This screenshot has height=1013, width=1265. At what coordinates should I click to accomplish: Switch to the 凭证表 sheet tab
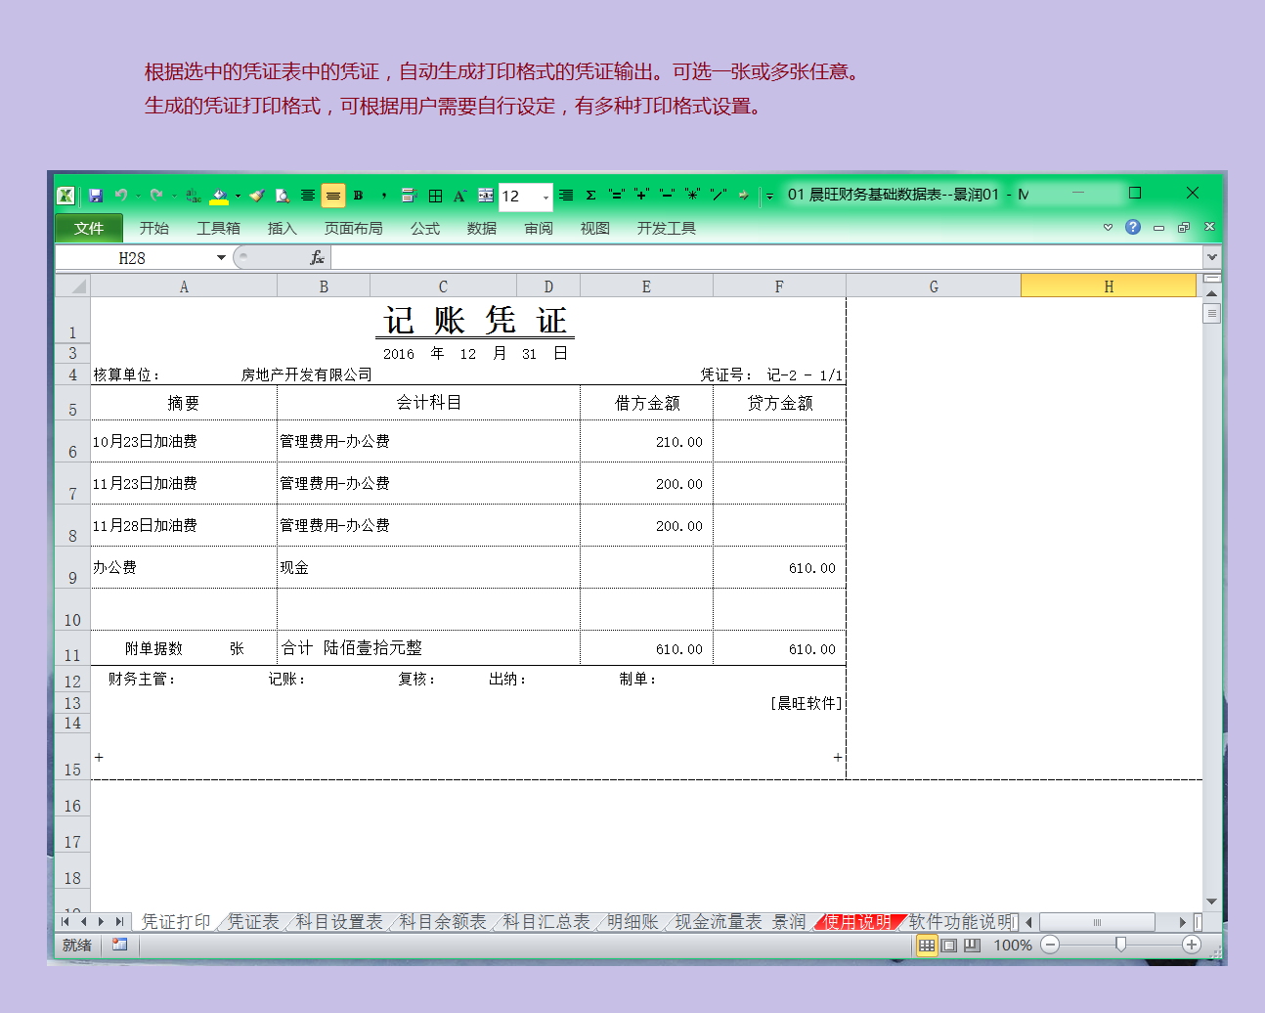[253, 921]
